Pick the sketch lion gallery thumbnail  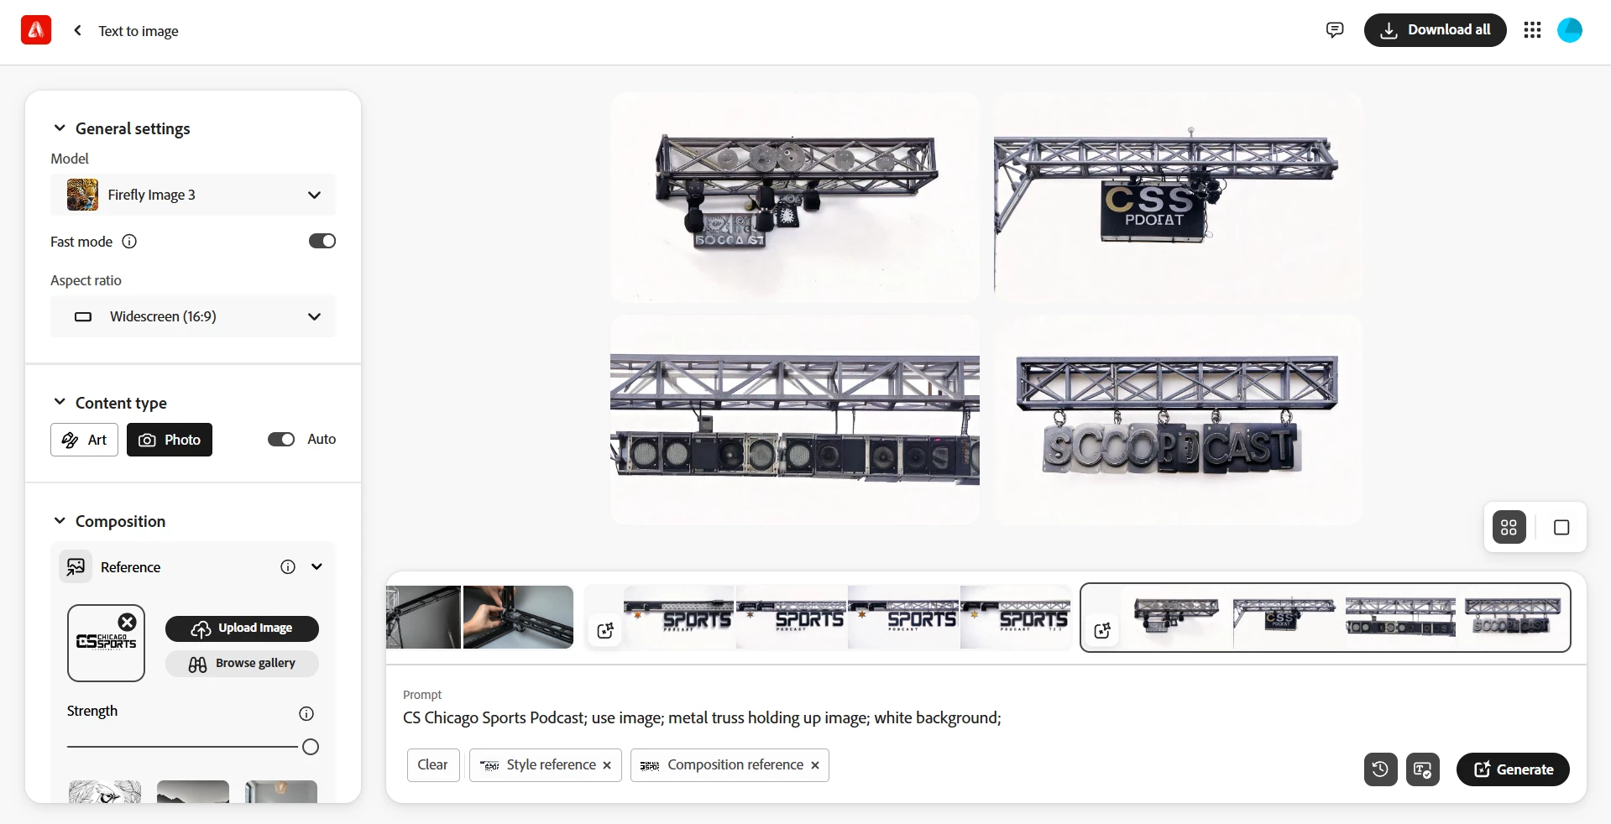coord(105,791)
